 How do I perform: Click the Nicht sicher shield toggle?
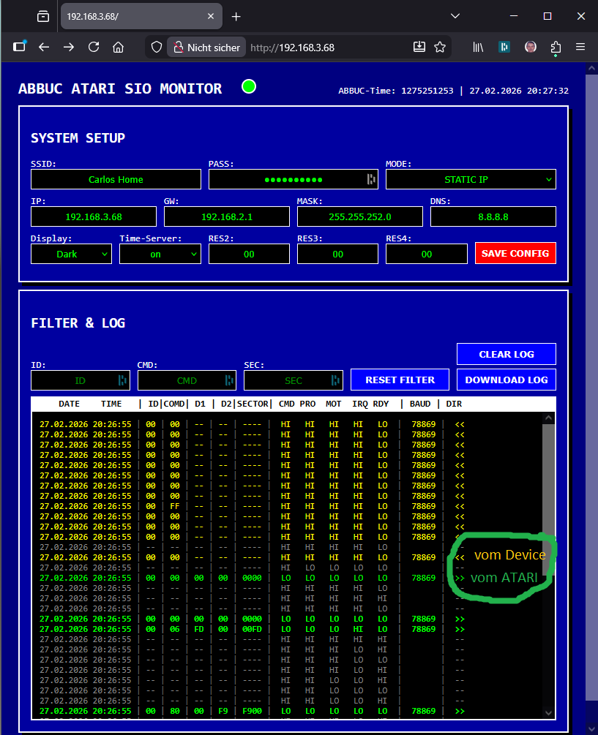206,47
